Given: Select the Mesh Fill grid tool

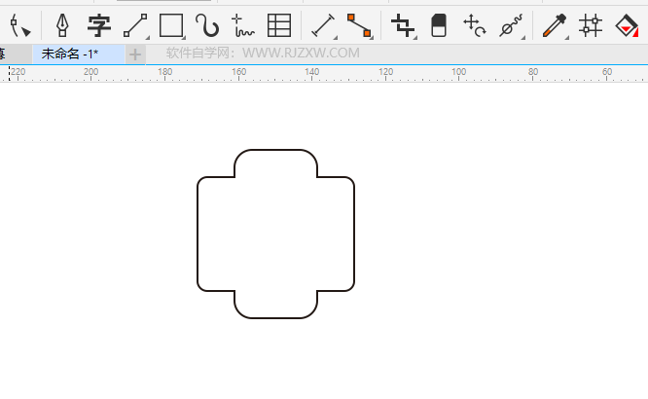Looking at the screenshot, I should tap(590, 24).
